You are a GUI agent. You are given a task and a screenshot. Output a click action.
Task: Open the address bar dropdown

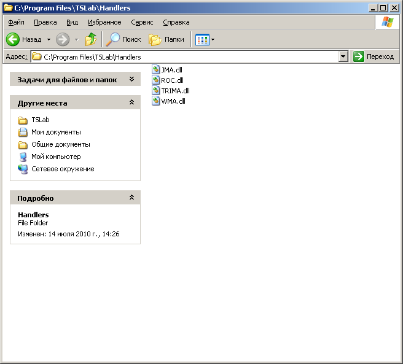click(x=343, y=56)
